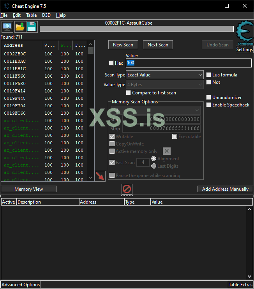Image resolution: width=254 pixels, height=289 pixels.
Task: Click the Value input field
Action: [189, 63]
